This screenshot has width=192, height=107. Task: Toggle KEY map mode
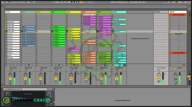(171, 2)
